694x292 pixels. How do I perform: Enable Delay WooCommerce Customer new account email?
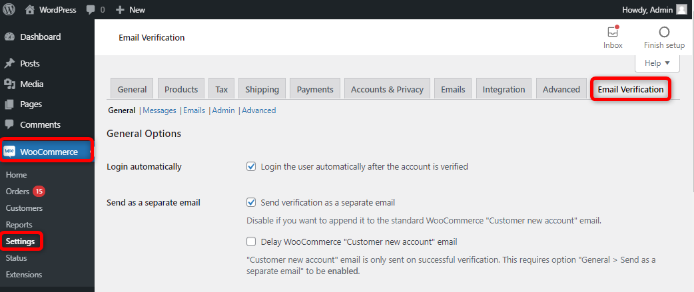tap(251, 241)
